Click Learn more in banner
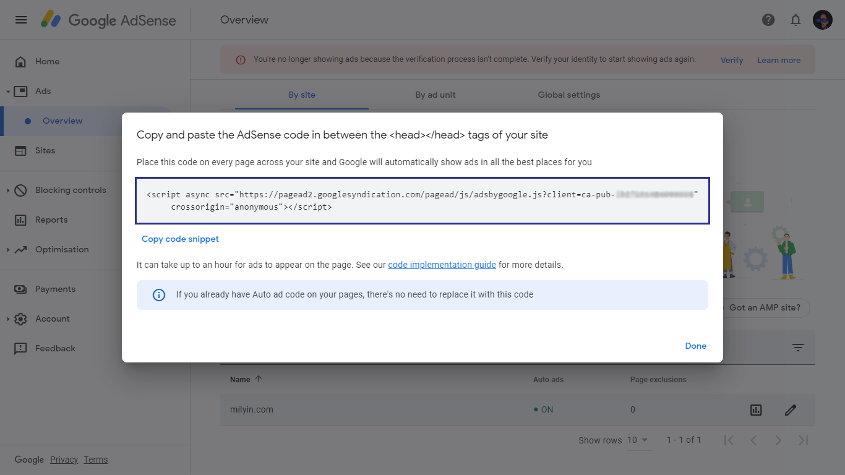The height and width of the screenshot is (475, 845). [779, 60]
